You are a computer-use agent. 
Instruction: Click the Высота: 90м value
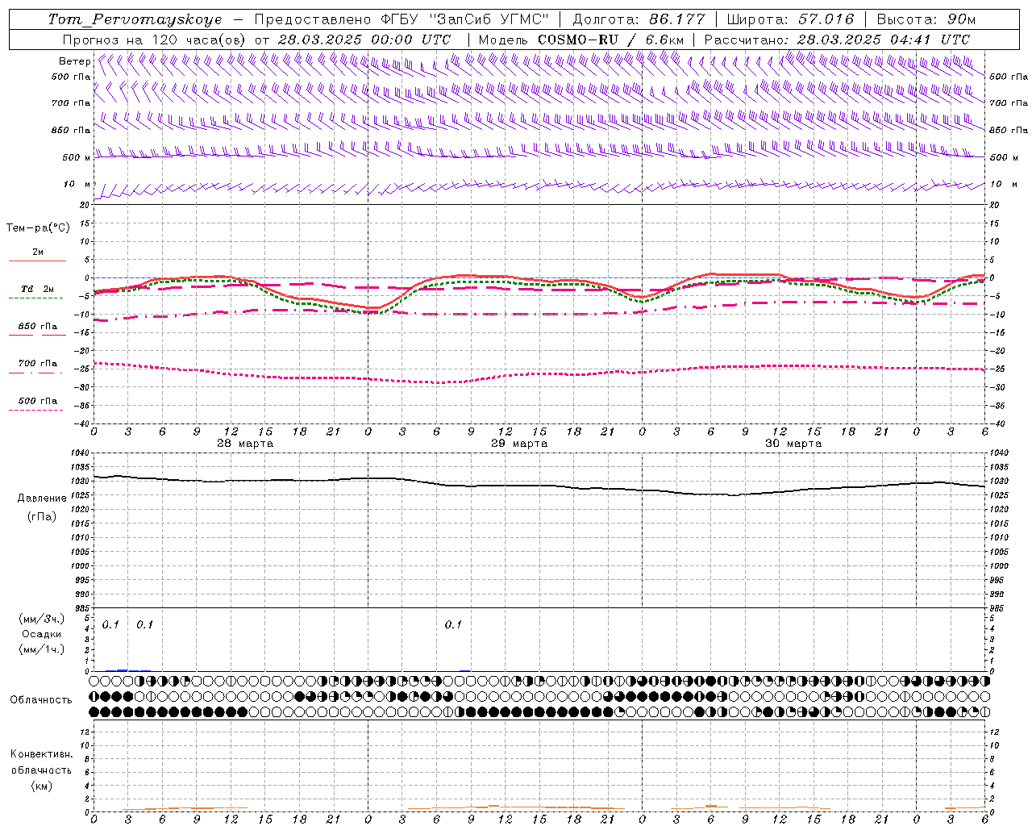[926, 19]
